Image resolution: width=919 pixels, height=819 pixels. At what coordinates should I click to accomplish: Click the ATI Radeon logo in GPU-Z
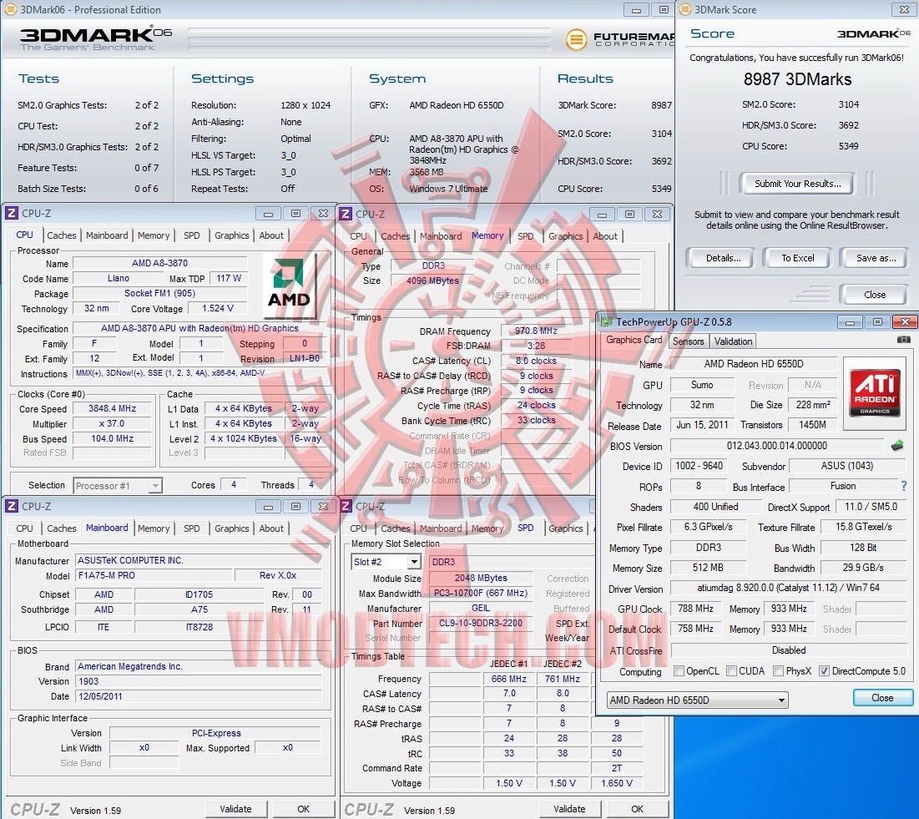875,392
